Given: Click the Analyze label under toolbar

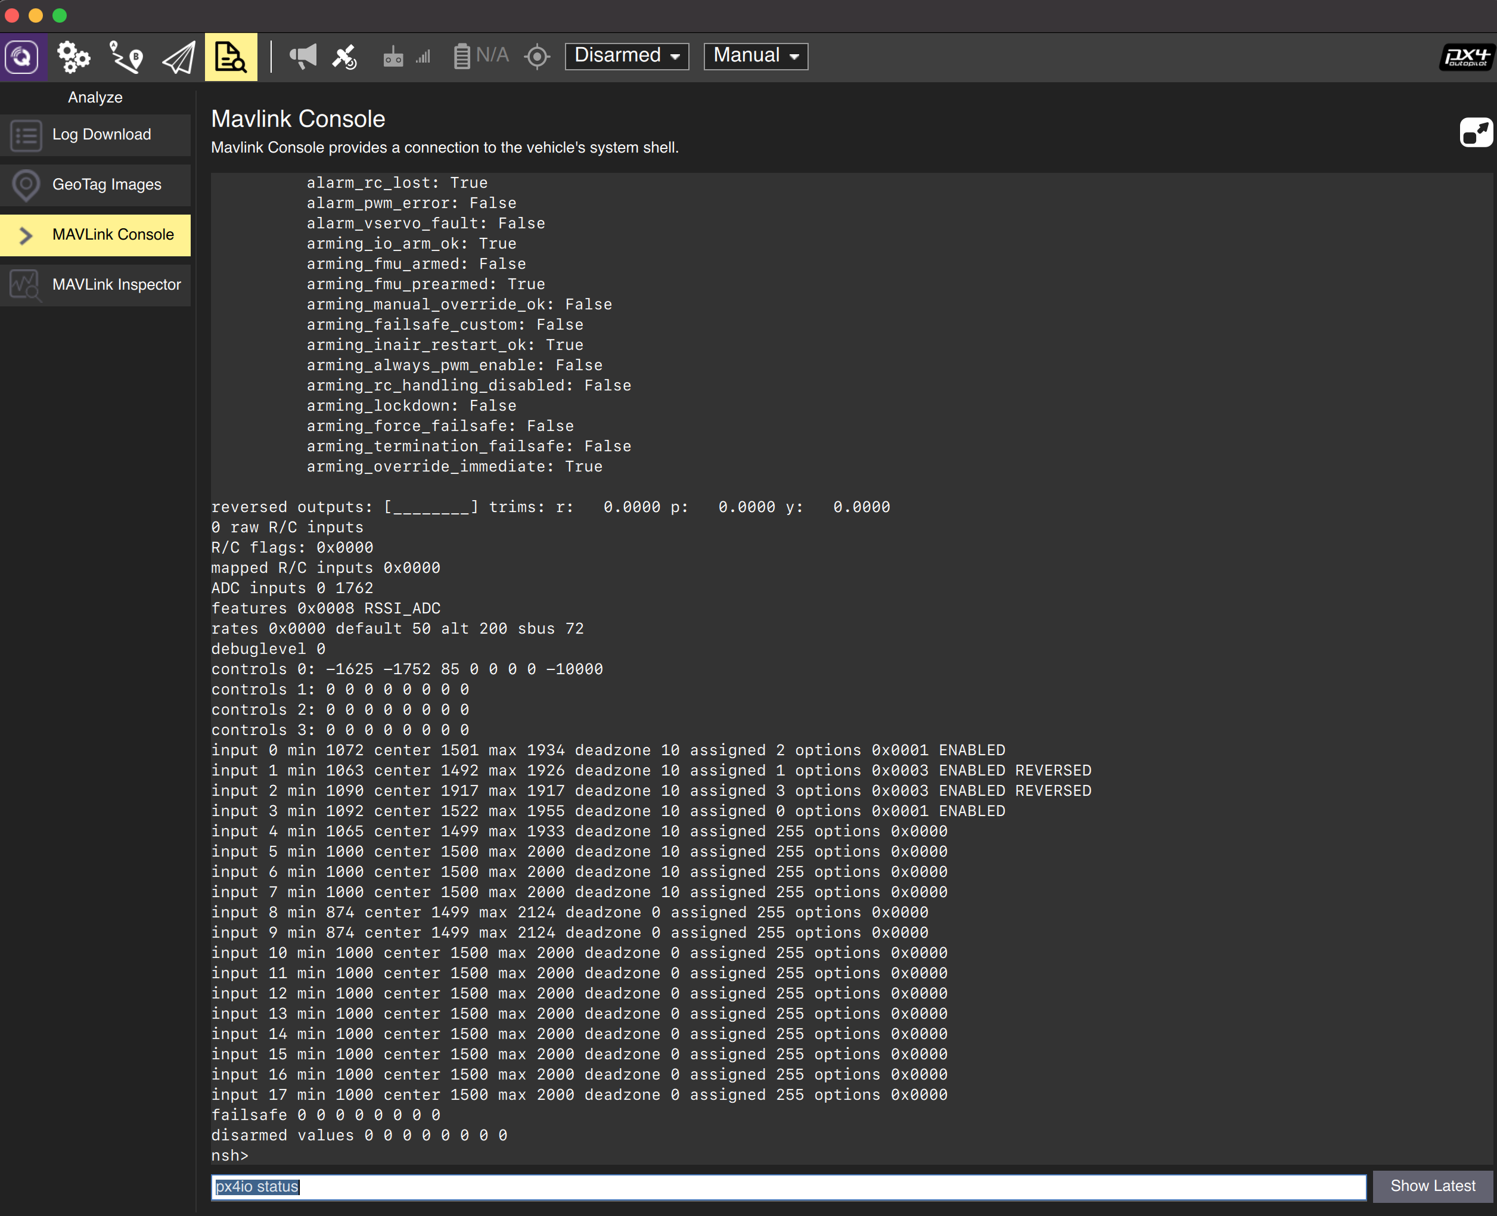Looking at the screenshot, I should click(x=95, y=97).
